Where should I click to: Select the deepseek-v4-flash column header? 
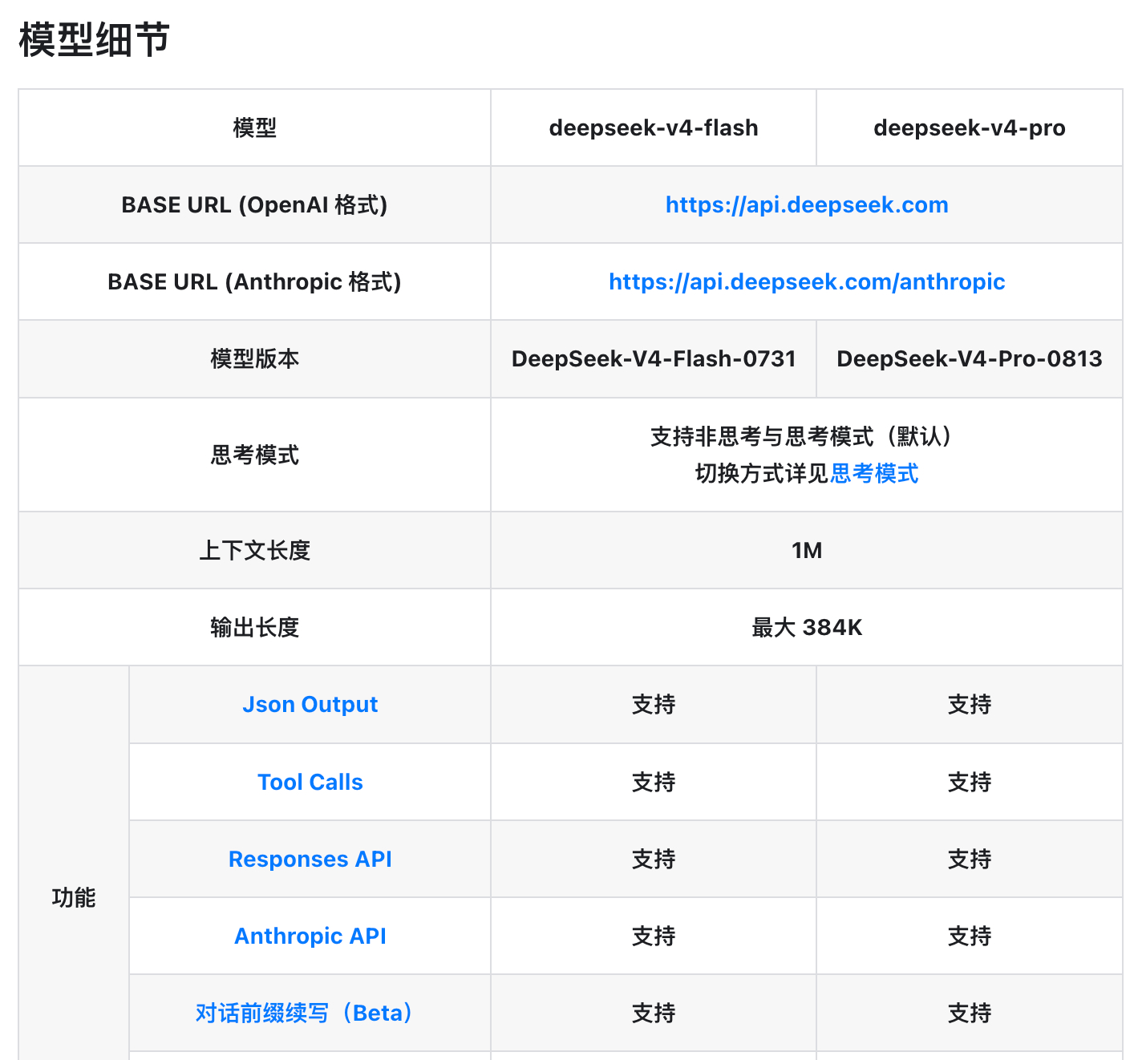(x=654, y=128)
